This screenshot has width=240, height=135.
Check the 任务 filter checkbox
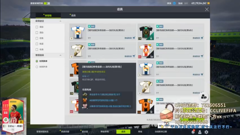pyautogui.click(x=37, y=38)
